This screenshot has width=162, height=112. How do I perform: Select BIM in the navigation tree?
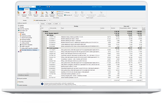tap(21, 52)
